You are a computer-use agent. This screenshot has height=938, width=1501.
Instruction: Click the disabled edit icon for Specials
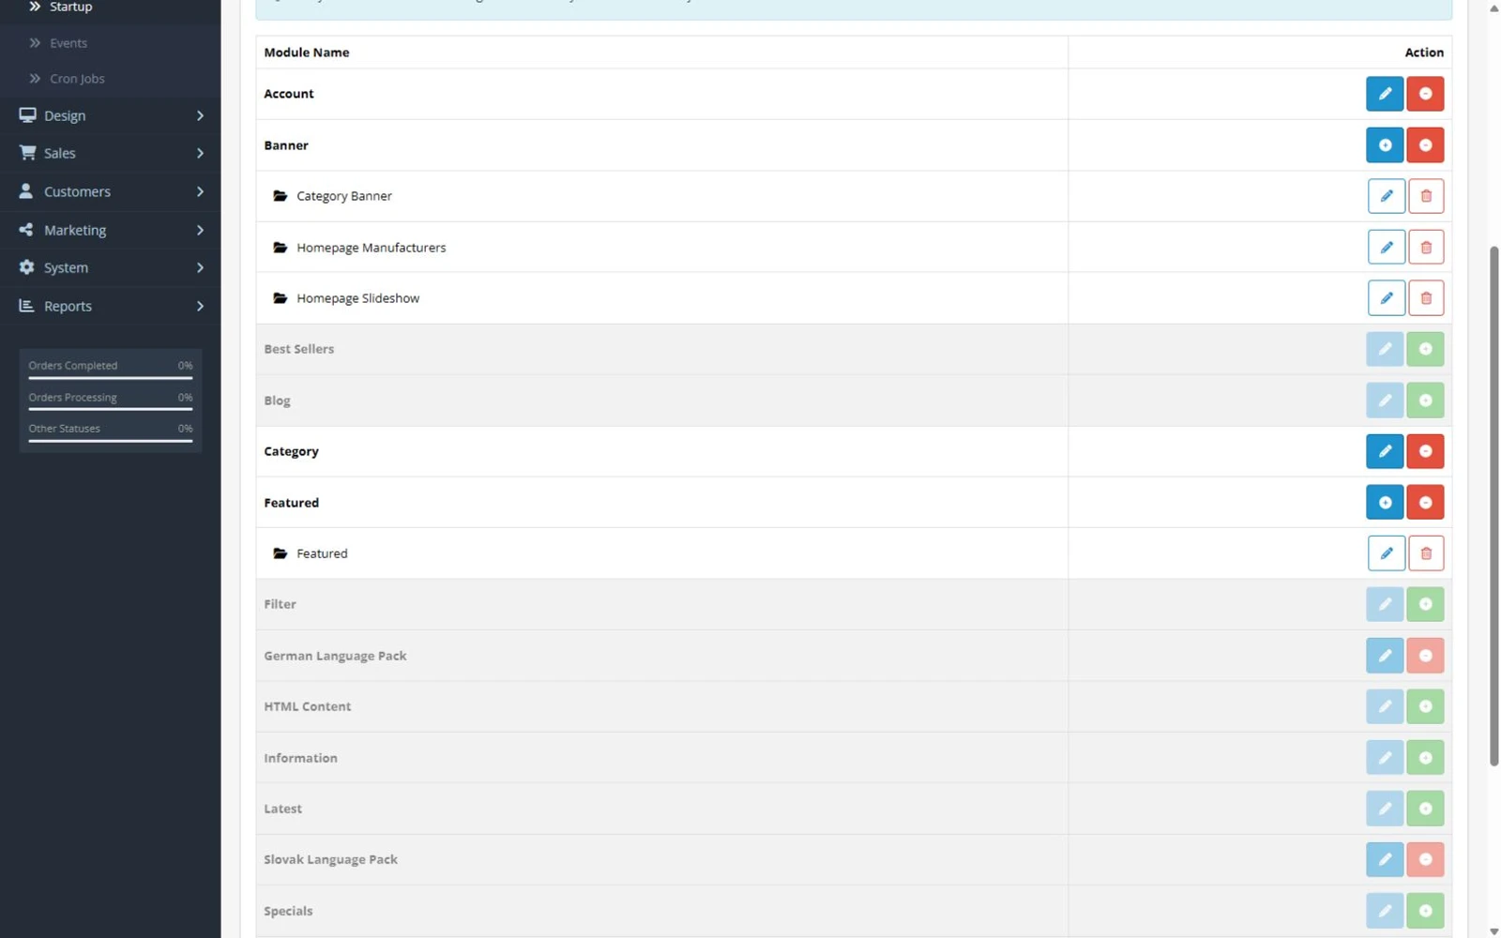click(1385, 911)
